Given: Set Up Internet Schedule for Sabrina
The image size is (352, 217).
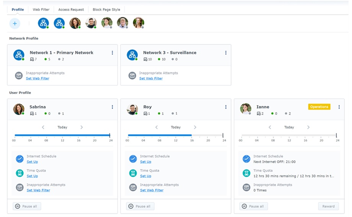Looking at the screenshot, I should pos(32,162).
